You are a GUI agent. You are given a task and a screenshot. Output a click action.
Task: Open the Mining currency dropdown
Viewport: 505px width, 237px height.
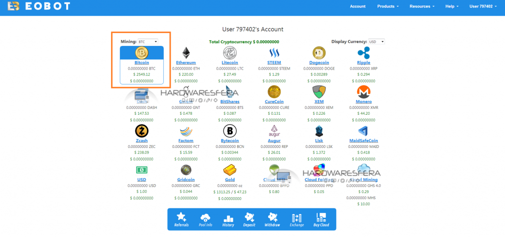coord(148,41)
